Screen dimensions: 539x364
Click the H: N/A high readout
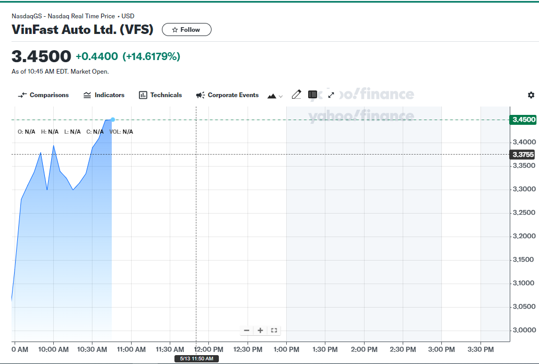click(50, 132)
